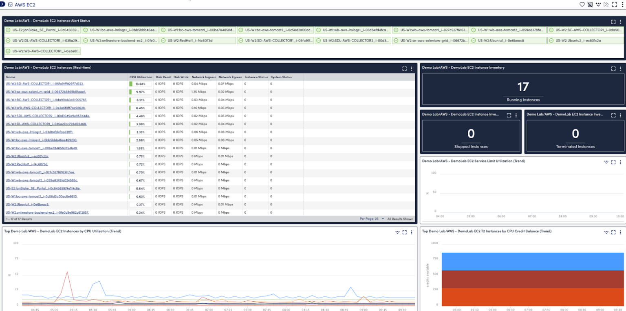Sort table by Disk Read column header
The image size is (626, 311).
[x=163, y=77]
